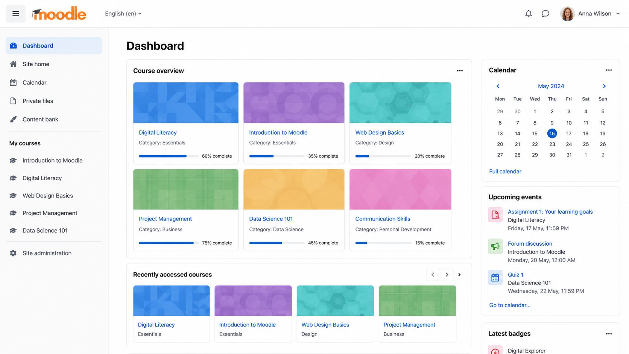Open the Quiz 1 event link
This screenshot has width=629, height=354.
(515, 275)
